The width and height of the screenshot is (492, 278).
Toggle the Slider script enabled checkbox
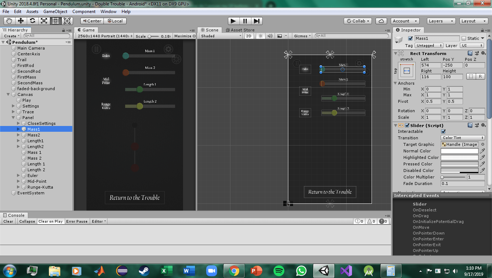(x=407, y=125)
